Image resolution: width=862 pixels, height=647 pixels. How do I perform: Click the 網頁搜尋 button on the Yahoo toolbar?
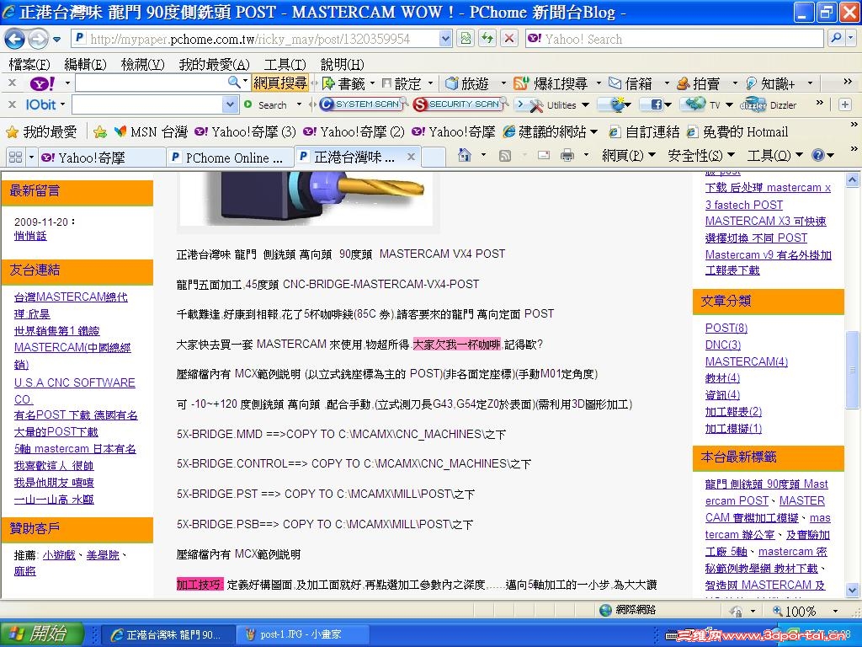point(279,83)
